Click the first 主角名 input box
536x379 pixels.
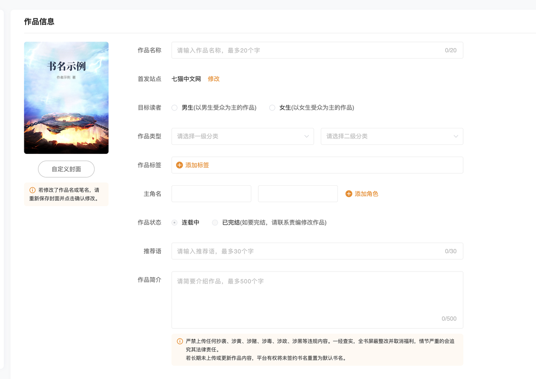pos(211,194)
